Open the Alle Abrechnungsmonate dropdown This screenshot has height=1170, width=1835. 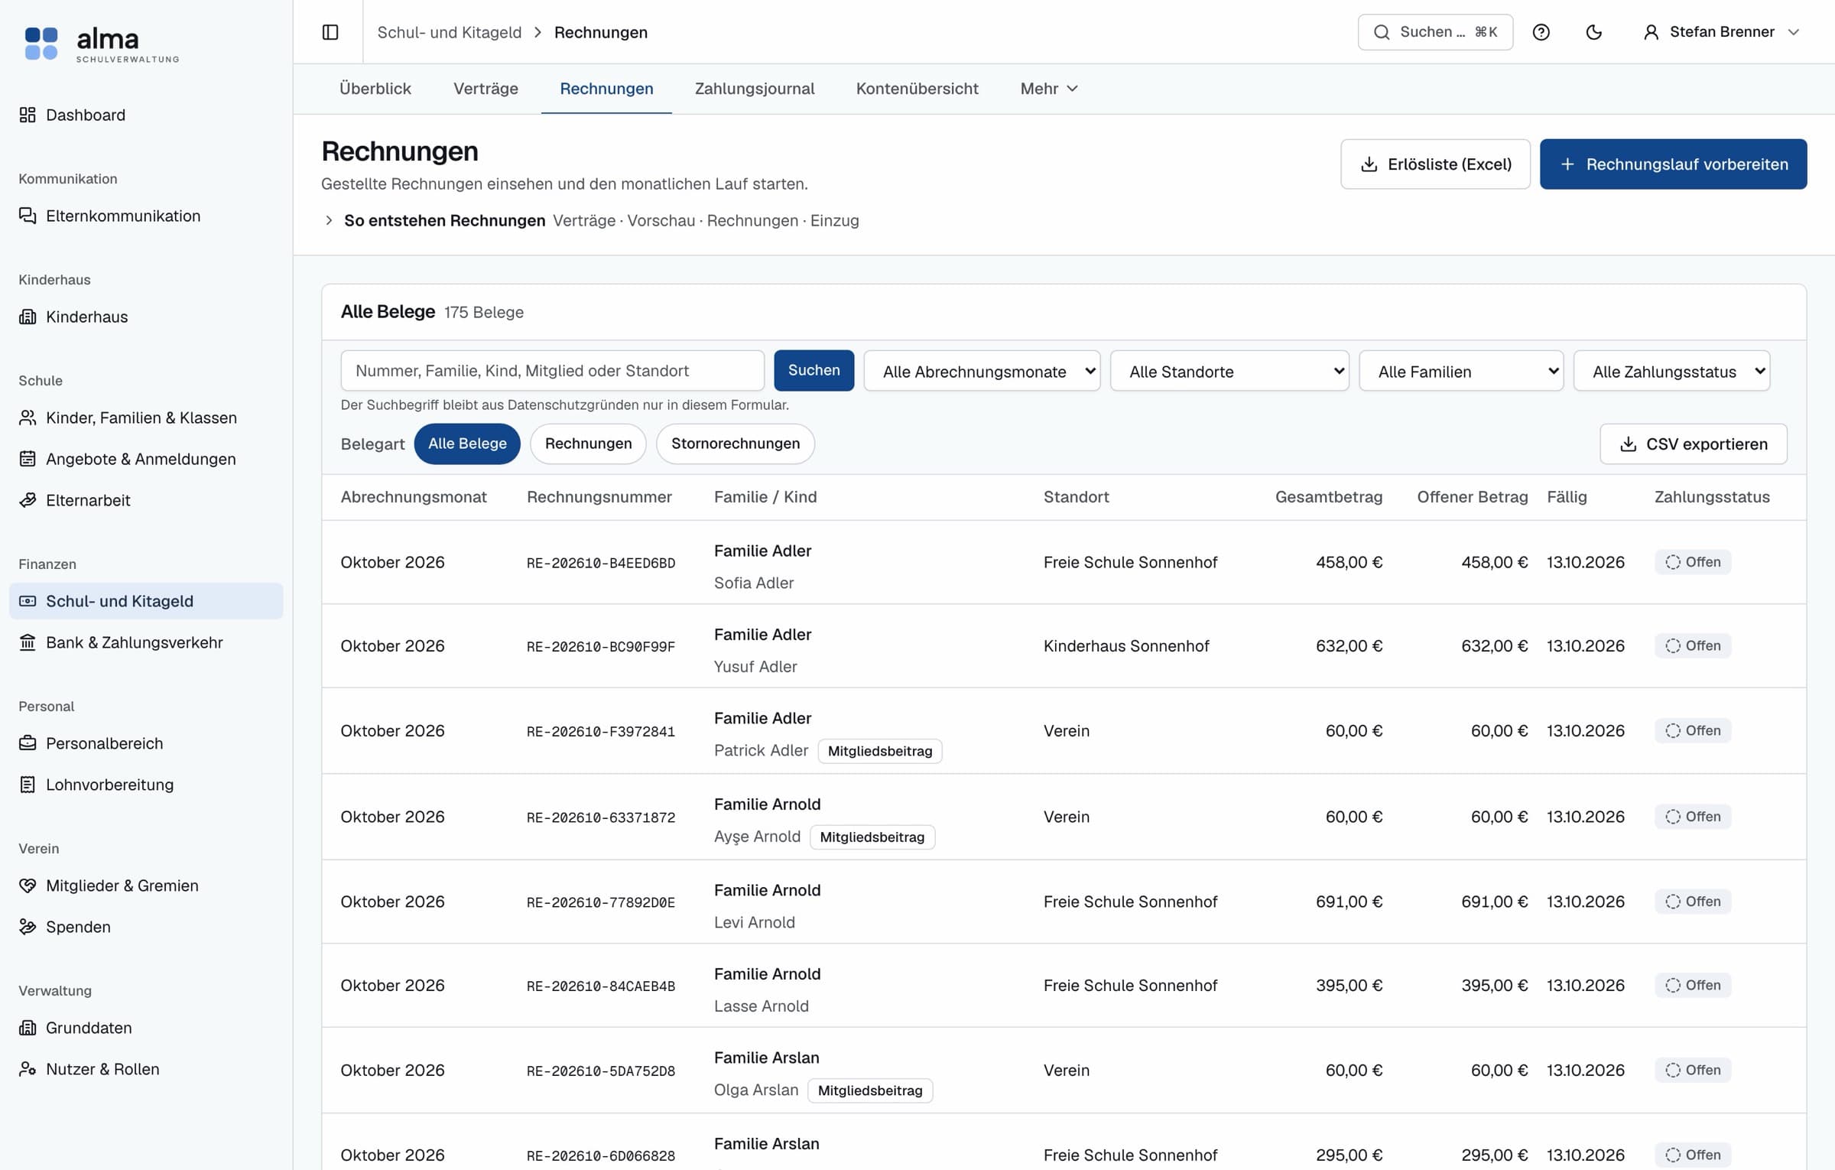click(x=982, y=371)
